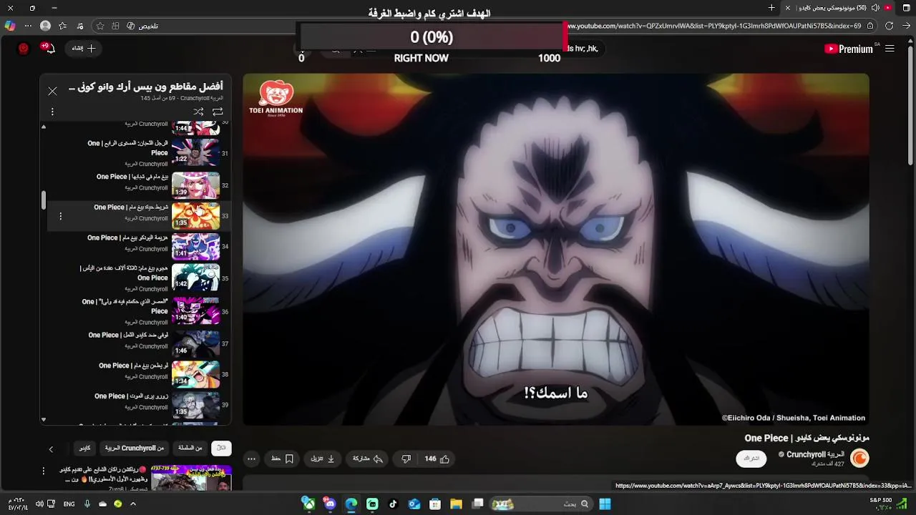Show more filter chips with arrow
Viewport: 916px width, 515px height.
tap(51, 449)
